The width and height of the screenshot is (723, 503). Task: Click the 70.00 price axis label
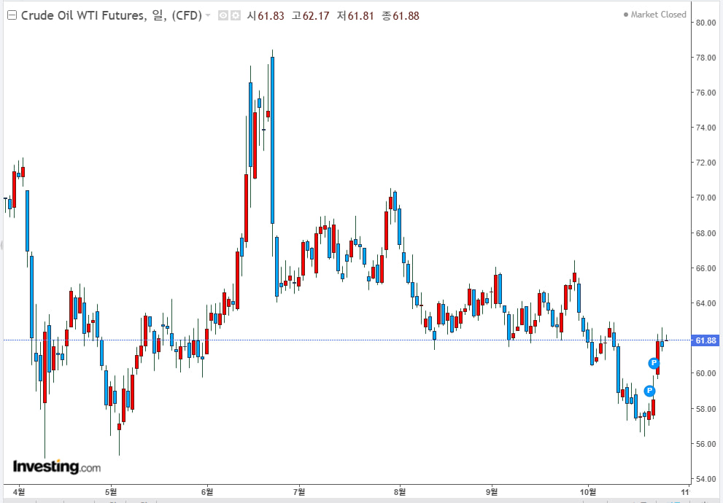[705, 198]
